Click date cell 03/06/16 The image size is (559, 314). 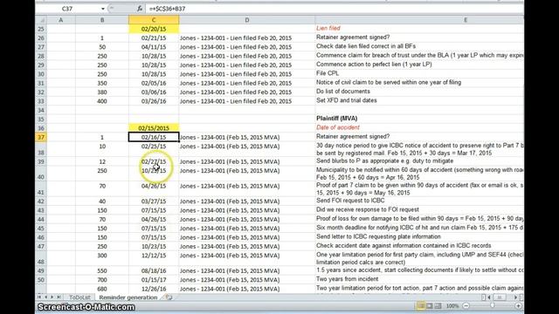154,92
